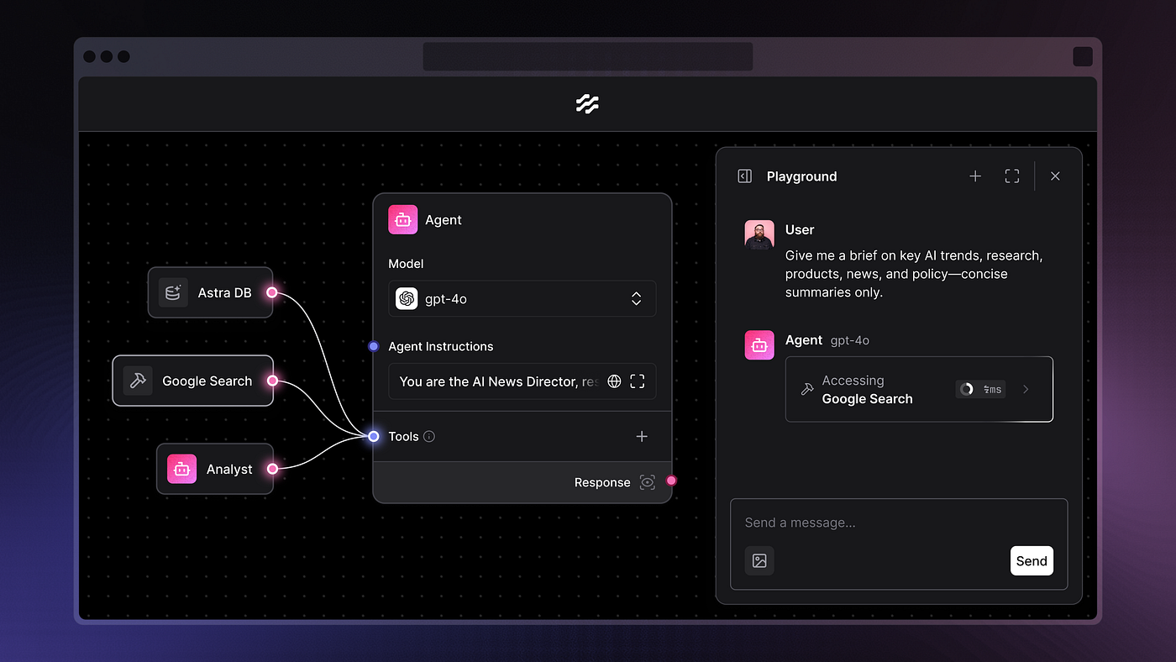This screenshot has height=662, width=1176.
Task: Attach an image to the message
Action: (759, 561)
